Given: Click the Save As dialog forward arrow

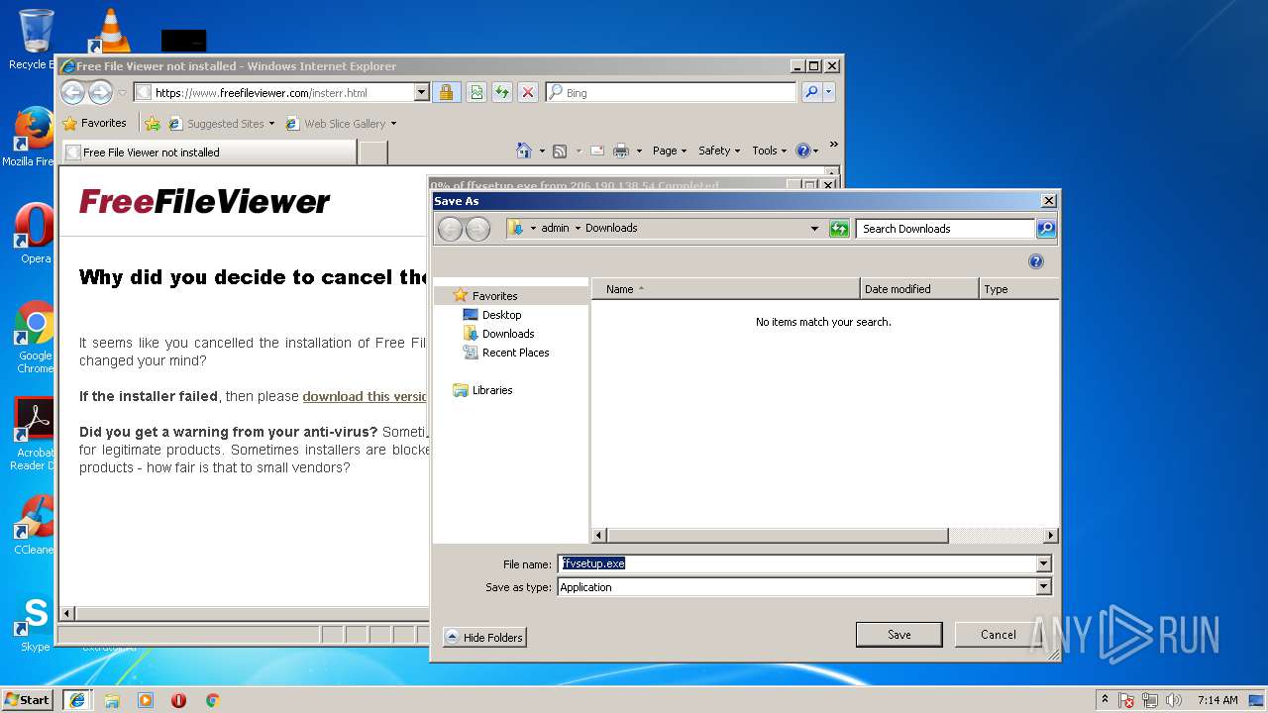Looking at the screenshot, I should [x=477, y=229].
